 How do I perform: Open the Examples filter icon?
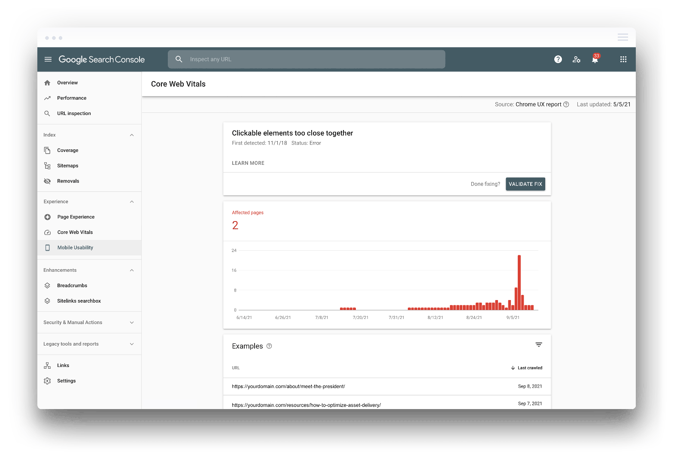point(539,345)
